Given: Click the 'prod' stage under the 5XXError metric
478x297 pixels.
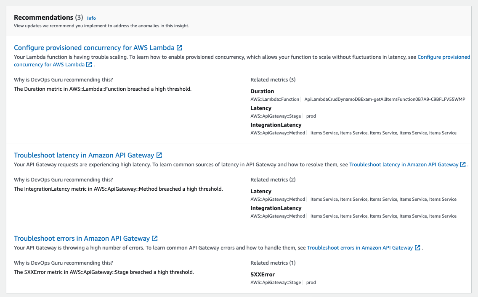Looking at the screenshot, I should tap(311, 283).
